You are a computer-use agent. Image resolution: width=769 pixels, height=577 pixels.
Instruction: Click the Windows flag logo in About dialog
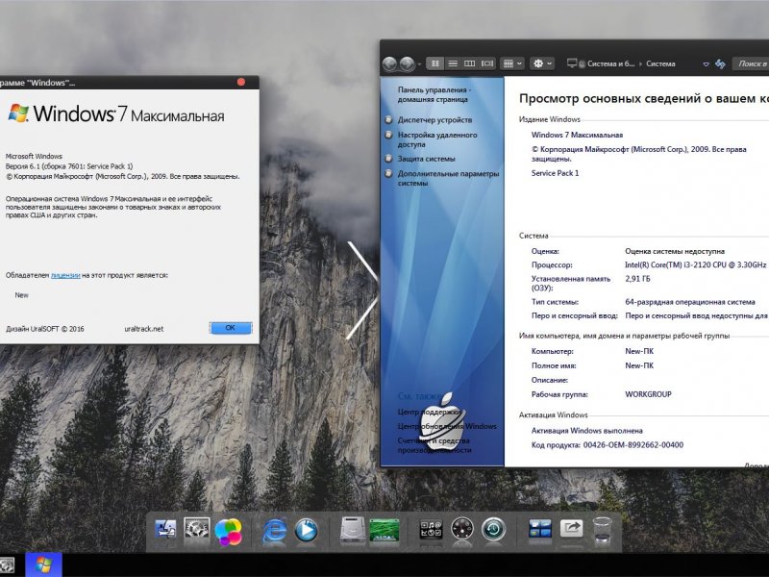coord(18,113)
